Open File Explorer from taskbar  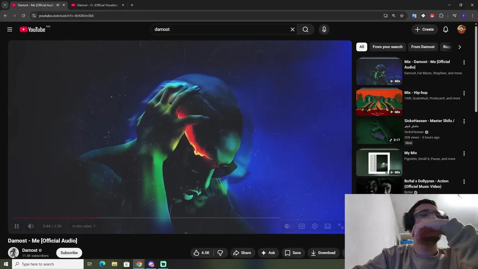point(115,264)
